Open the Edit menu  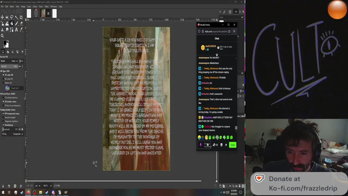[7, 7]
